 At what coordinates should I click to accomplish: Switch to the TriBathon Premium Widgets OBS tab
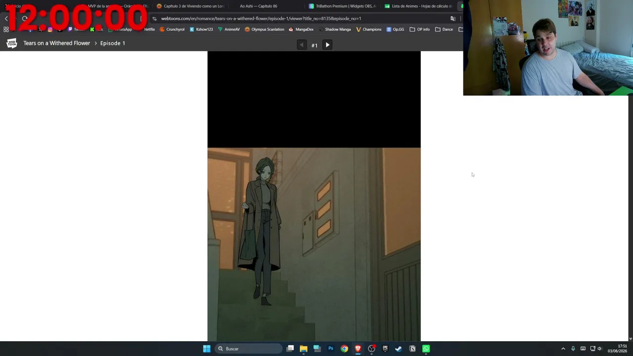pos(342,6)
